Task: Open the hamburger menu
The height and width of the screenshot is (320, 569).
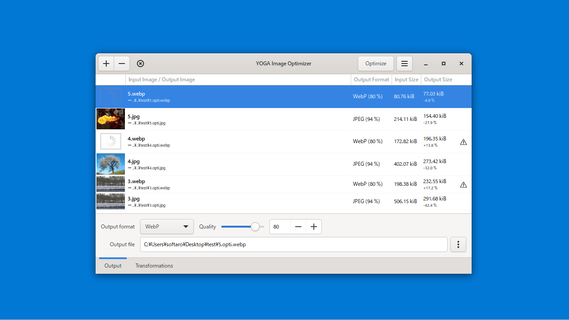Action: (x=404, y=64)
